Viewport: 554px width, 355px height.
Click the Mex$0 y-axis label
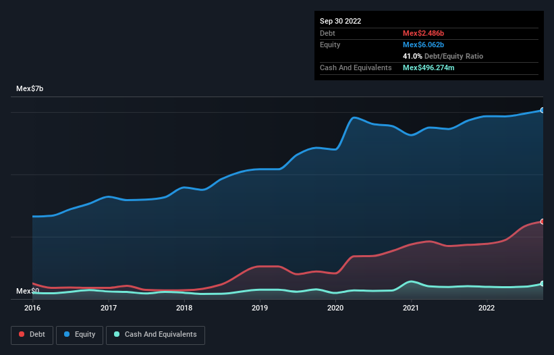(28, 291)
